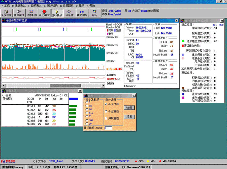Open 系统设置 system settings toolbar icon
The image size is (227, 169).
(x=6, y=13)
